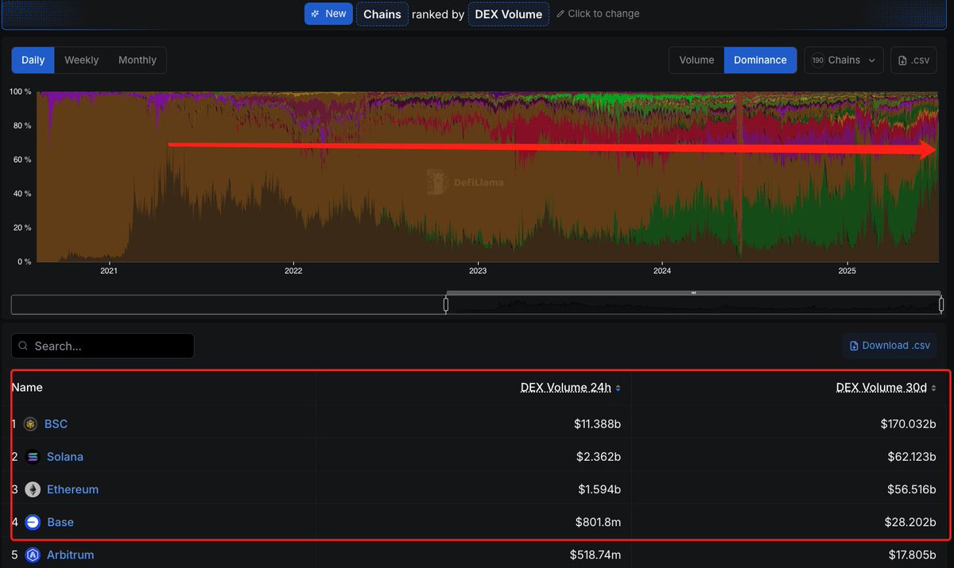The width and height of the screenshot is (954, 568).
Task: Sort by DEX Volume 24h column header
Action: click(566, 388)
